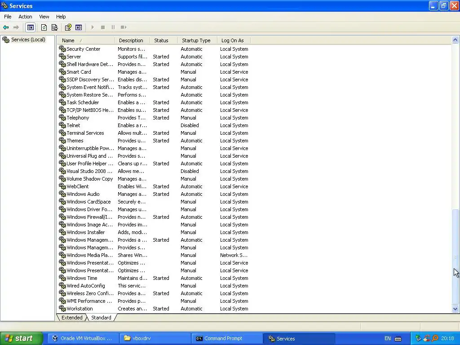The width and height of the screenshot is (460, 345).
Task: Open the Help menu
Action: pos(61,17)
